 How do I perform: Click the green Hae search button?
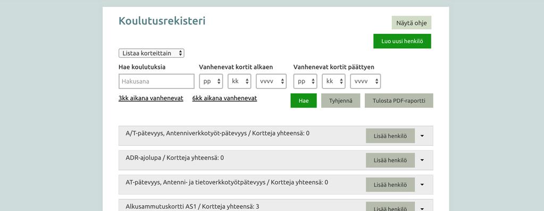pos(304,101)
